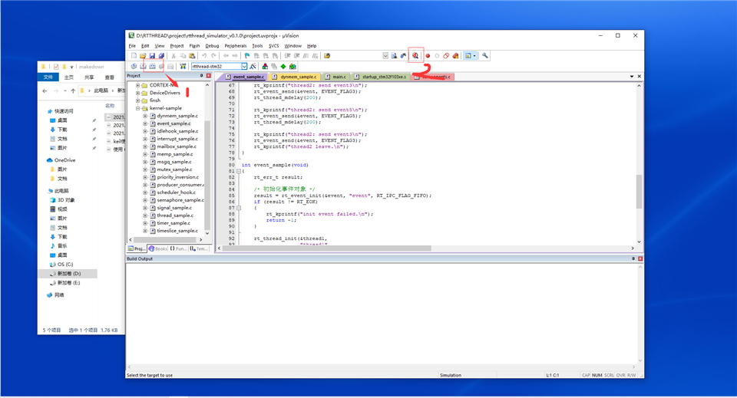737x398 pixels.
Task: Open Options for Target magic wand icon
Action: [253, 66]
